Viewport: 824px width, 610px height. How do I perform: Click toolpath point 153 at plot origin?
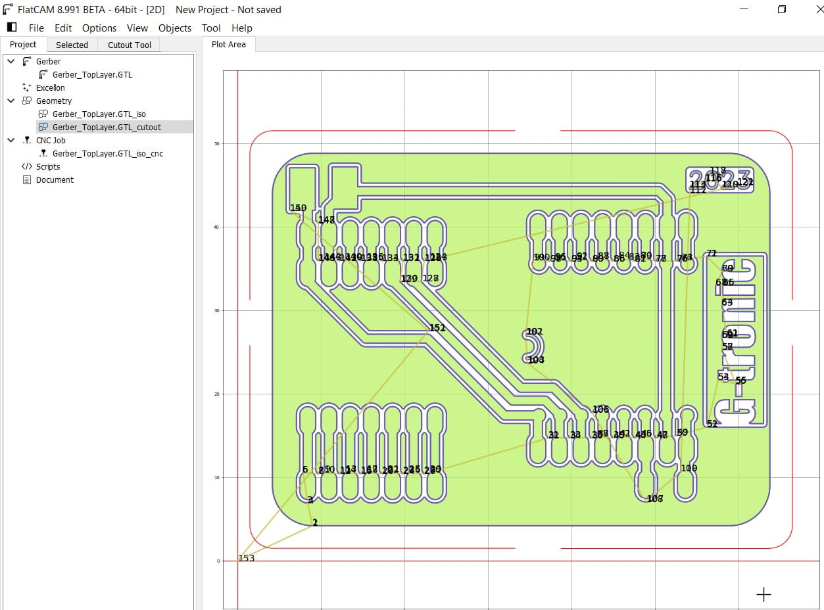239,560
